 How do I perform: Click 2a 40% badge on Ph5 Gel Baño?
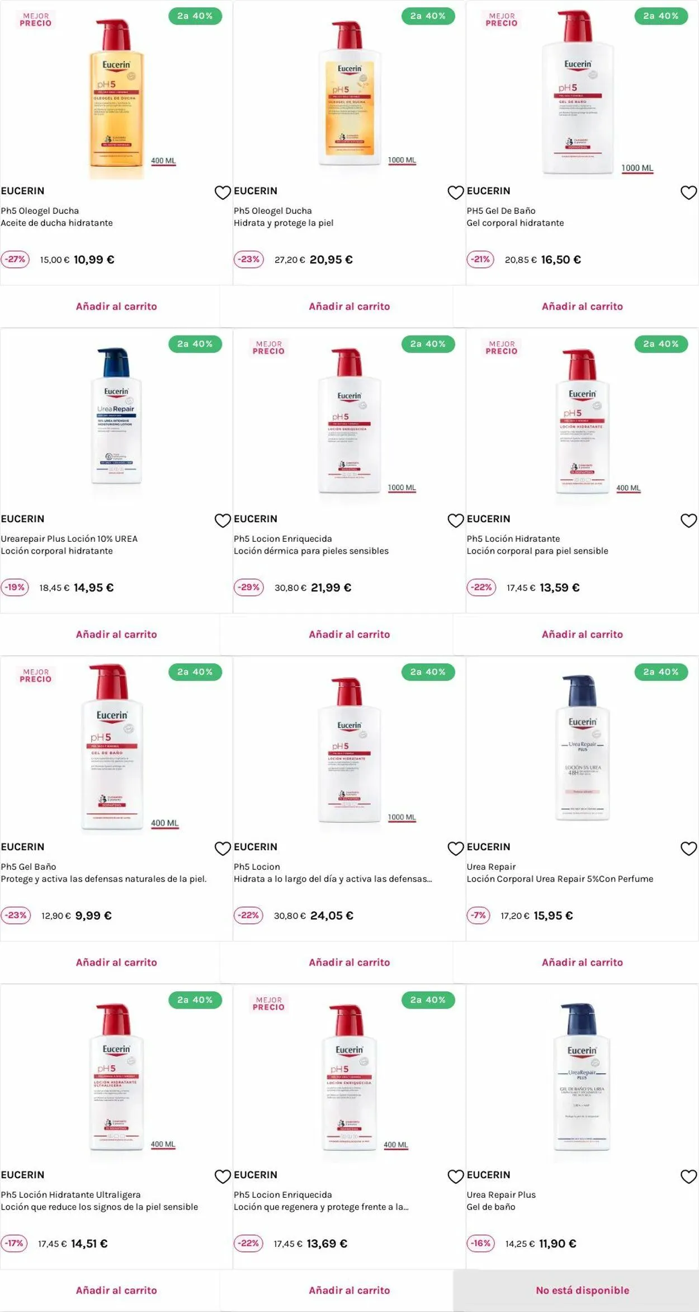click(x=195, y=672)
